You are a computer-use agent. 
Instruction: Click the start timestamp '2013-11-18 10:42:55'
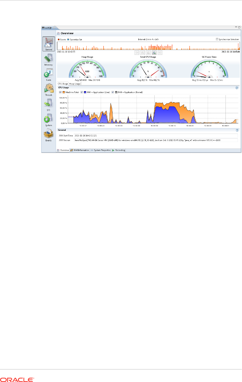(x=66, y=52)
